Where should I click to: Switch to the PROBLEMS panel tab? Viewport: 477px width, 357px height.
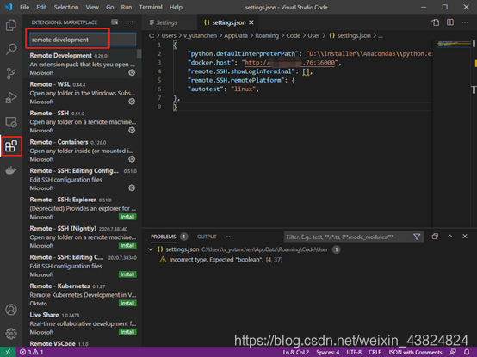[x=164, y=237]
